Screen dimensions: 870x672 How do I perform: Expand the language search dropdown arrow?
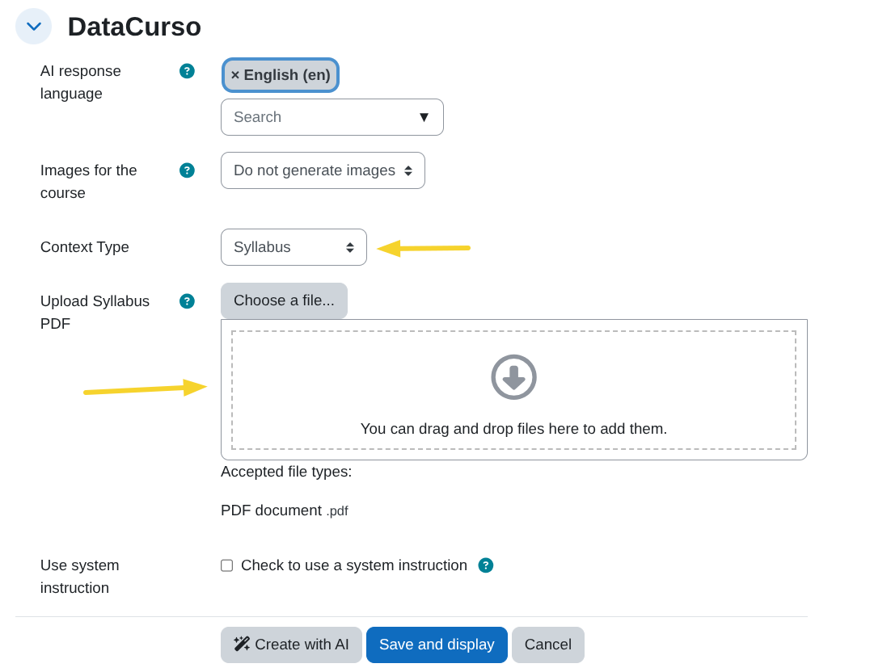click(424, 117)
